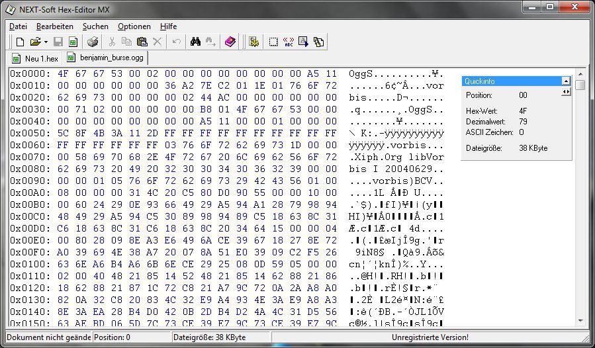Open search with the binoculars icon
595x348 pixels.
[195, 42]
